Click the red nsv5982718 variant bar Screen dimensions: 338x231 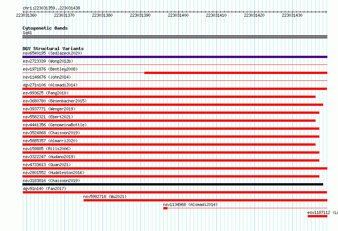coord(205,200)
